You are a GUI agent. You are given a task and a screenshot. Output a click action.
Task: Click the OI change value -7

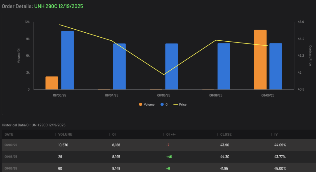[168, 145]
